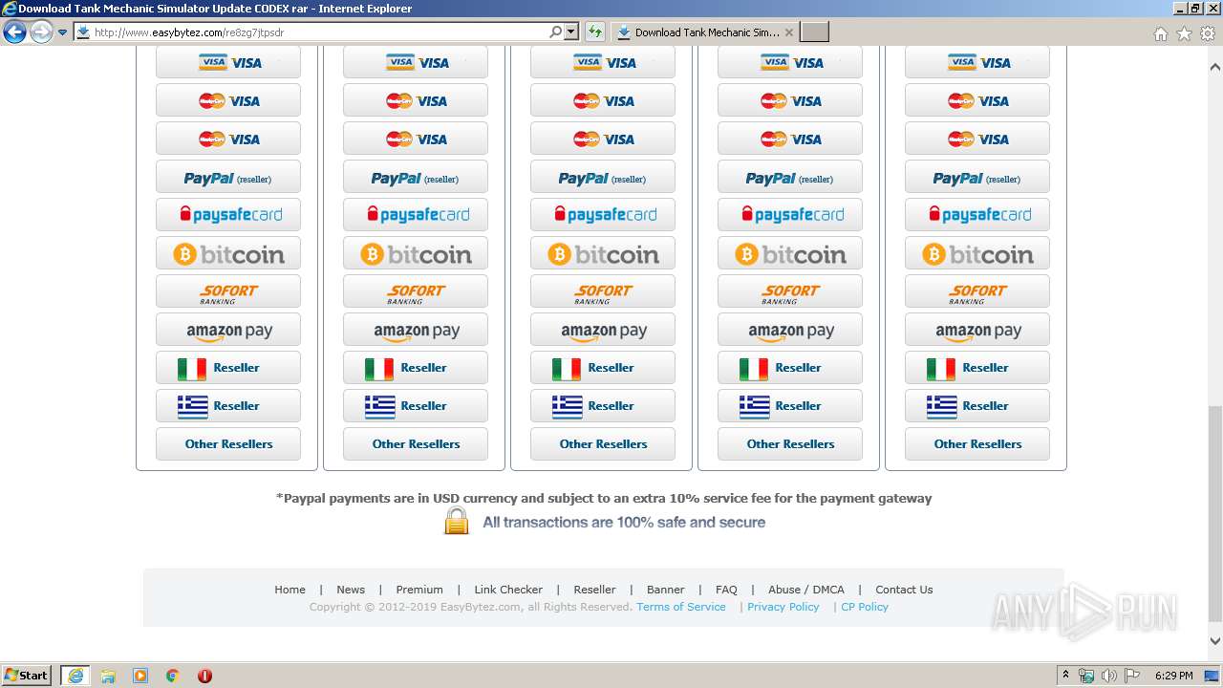1223x688 pixels.
Task: Refresh the page with the green arrows icon
Action: point(594,32)
